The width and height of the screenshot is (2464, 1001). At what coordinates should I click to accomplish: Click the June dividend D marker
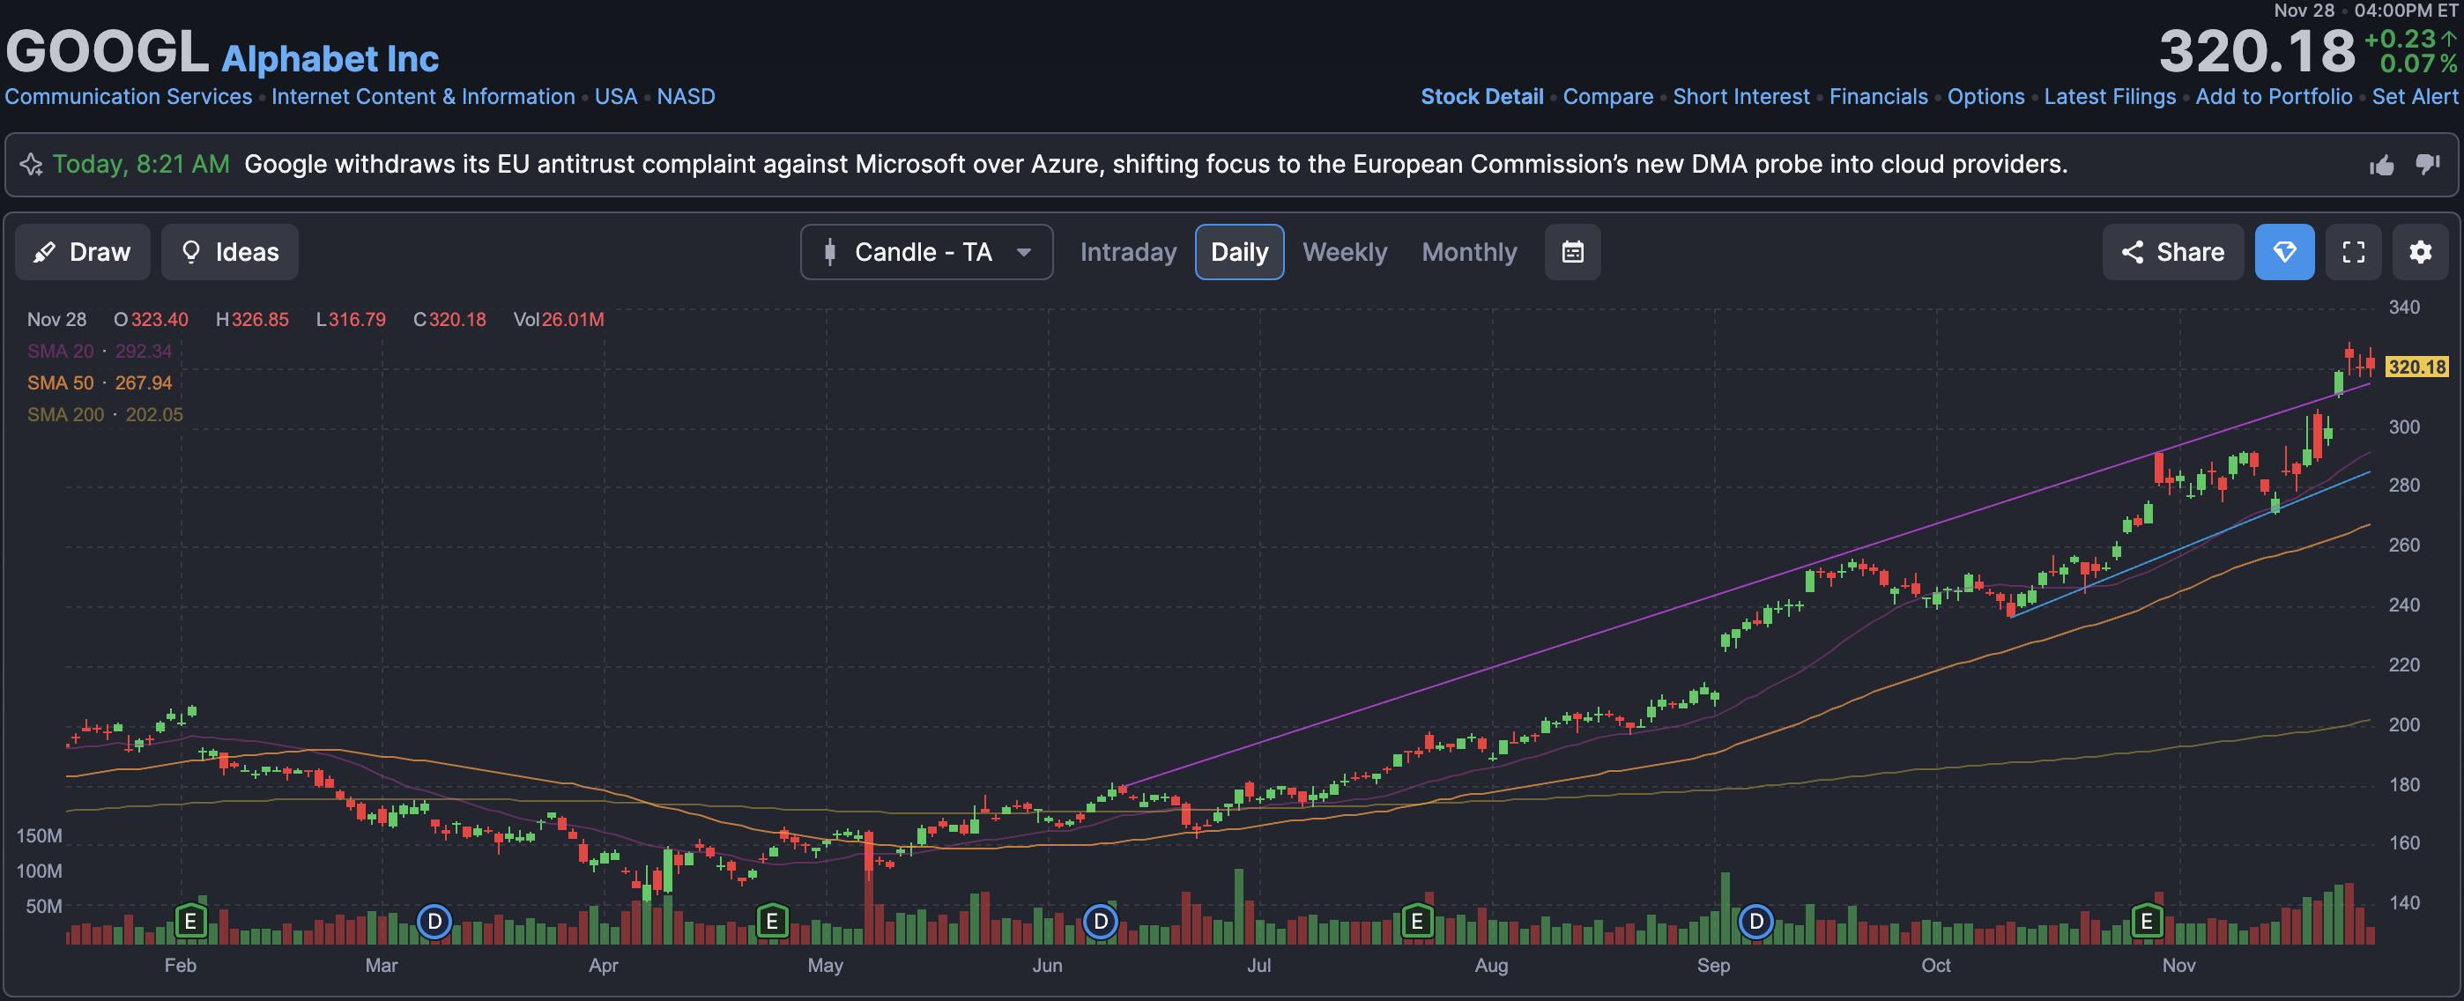click(x=1100, y=922)
